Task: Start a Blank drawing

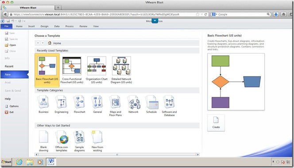Action: 43,141
